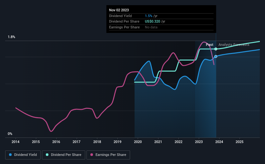Click the 2014 x-axis year label
Image resolution: width=265 pixels, height=164 pixels.
tap(15, 142)
